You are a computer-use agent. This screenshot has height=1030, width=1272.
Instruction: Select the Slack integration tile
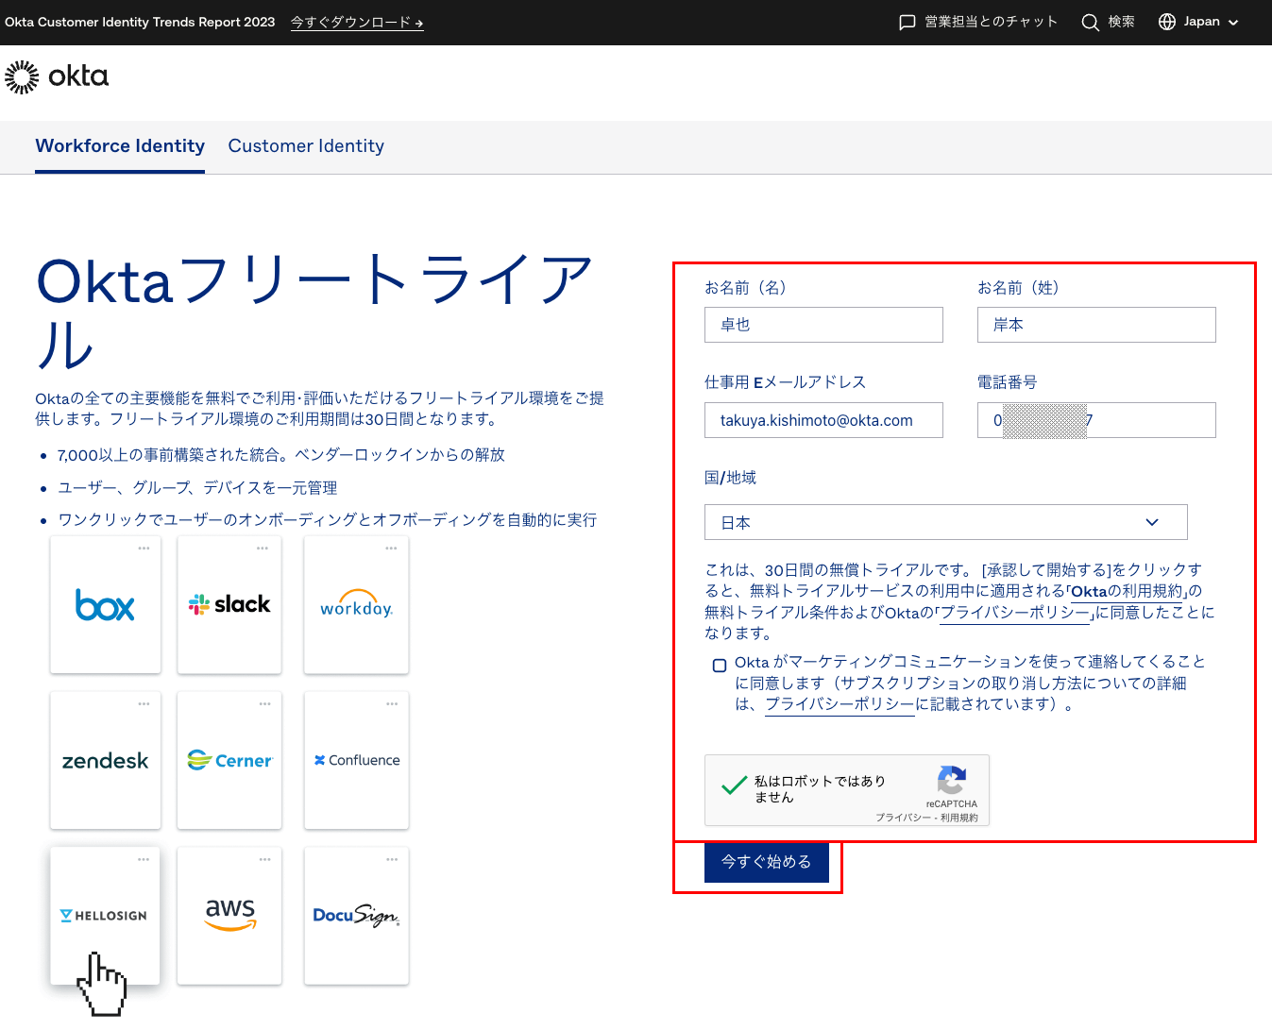click(x=229, y=605)
